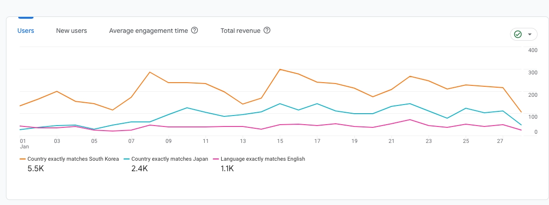Open the Total revenue tab
549x205 pixels.
point(240,31)
